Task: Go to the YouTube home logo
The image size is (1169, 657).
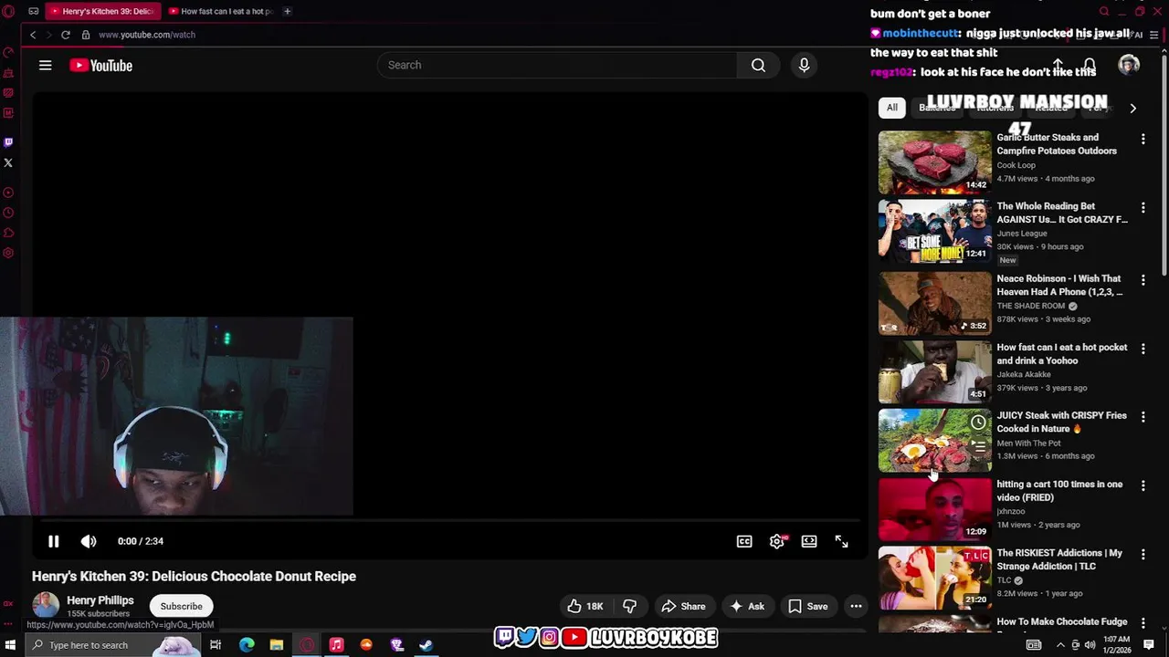Action: click(101, 65)
